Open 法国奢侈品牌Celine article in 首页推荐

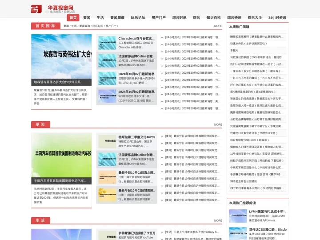point(136,56)
